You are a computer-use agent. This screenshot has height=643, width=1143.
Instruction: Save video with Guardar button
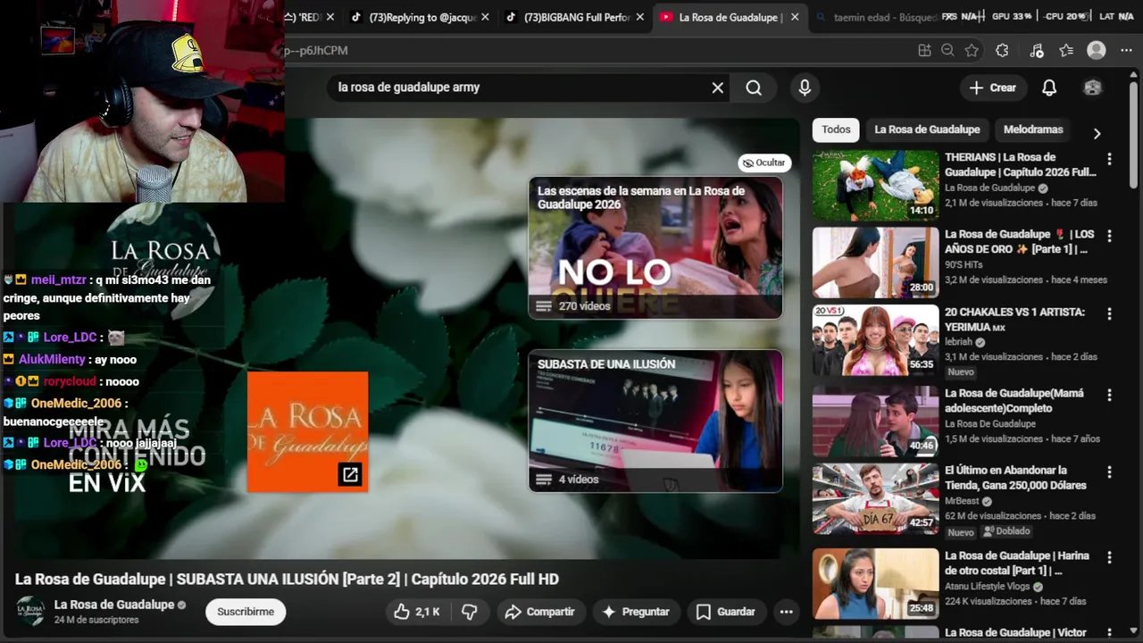[725, 612]
